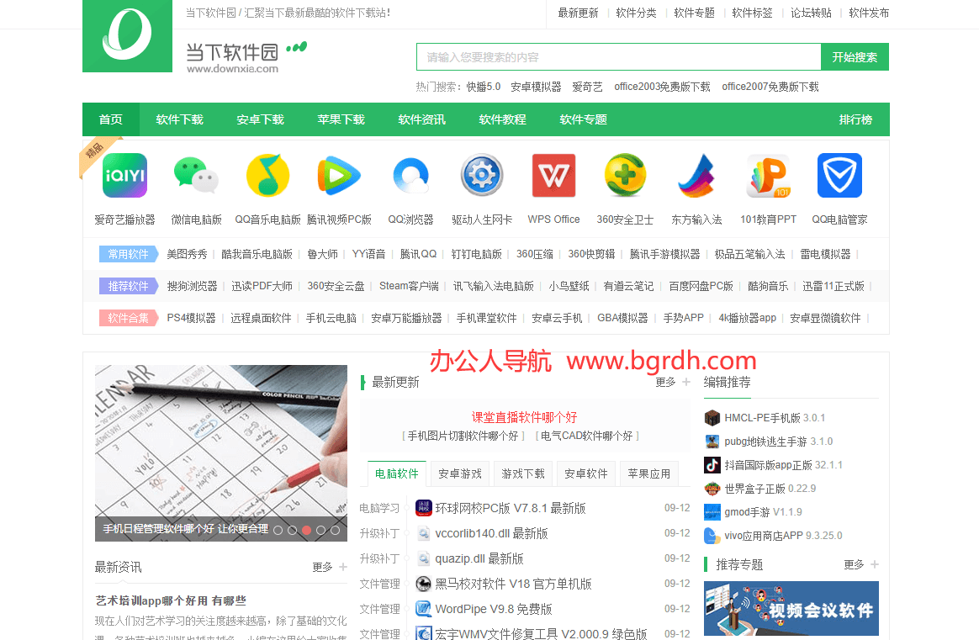Image resolution: width=979 pixels, height=640 pixels.
Task: Open the 软件分类 menu item
Action: click(x=637, y=13)
